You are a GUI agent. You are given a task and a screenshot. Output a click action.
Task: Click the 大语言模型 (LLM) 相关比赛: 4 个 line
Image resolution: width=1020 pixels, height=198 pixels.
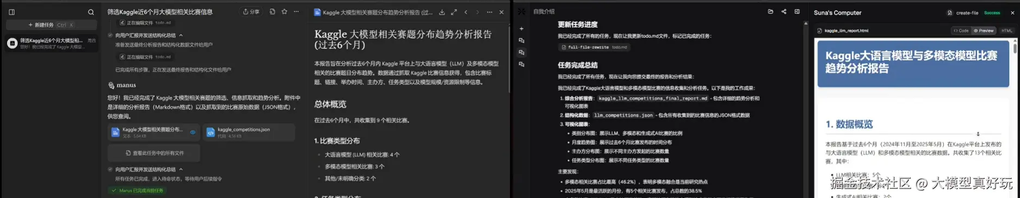[362, 155]
